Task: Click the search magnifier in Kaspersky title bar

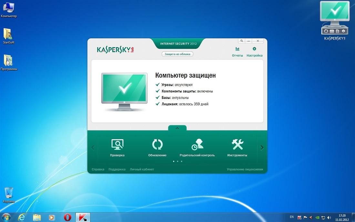Action: click(242, 41)
